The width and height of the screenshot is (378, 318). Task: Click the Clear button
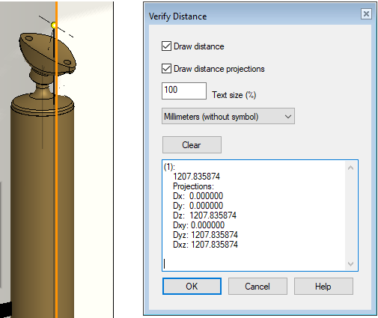[x=192, y=144]
